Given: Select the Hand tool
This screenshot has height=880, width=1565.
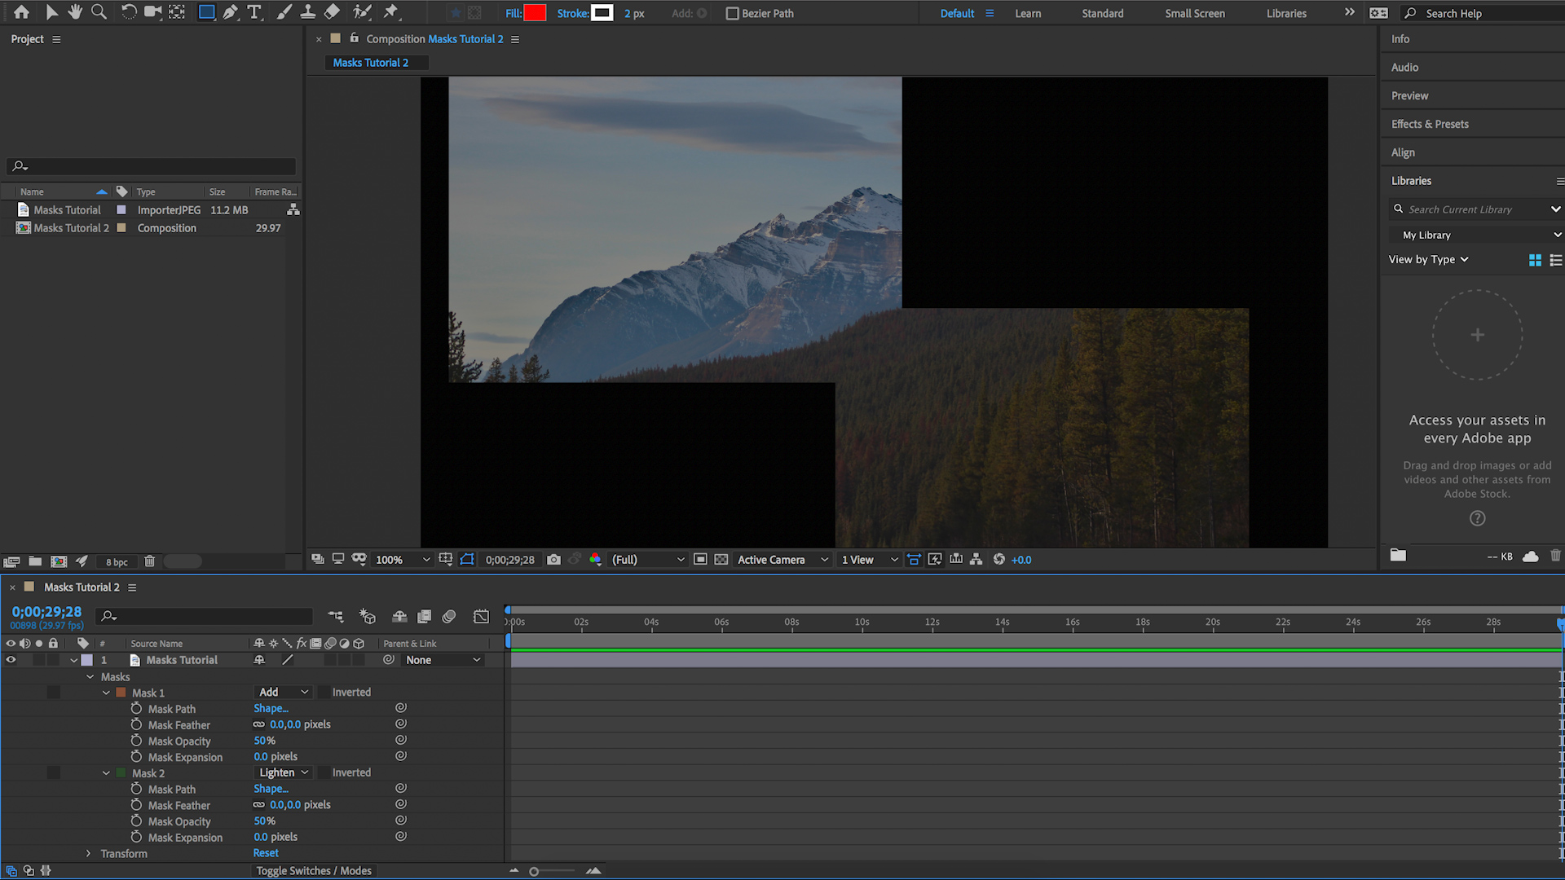Looking at the screenshot, I should tap(74, 12).
